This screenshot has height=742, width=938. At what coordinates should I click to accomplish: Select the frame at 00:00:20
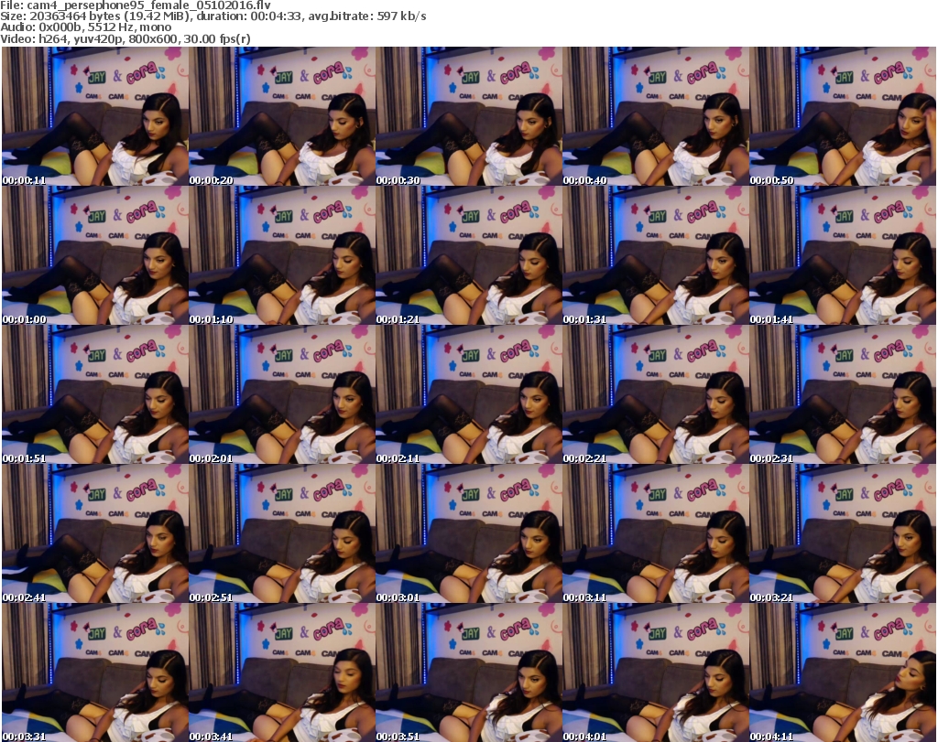pyautogui.click(x=281, y=117)
